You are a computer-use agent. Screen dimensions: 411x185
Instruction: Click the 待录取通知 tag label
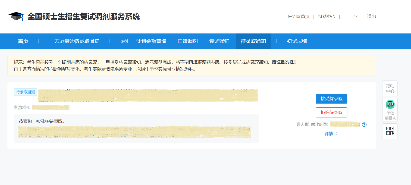click(x=25, y=92)
